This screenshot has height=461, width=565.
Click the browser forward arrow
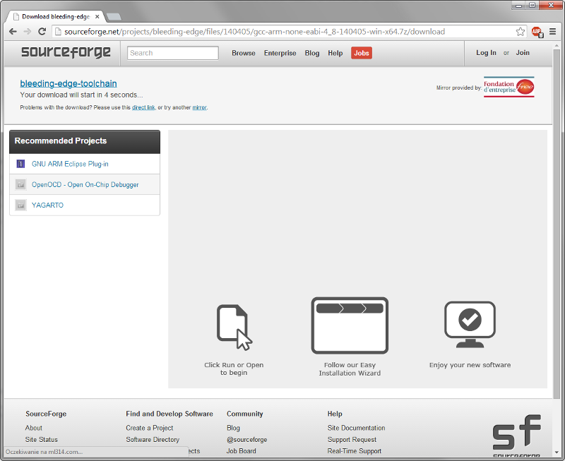[28, 32]
